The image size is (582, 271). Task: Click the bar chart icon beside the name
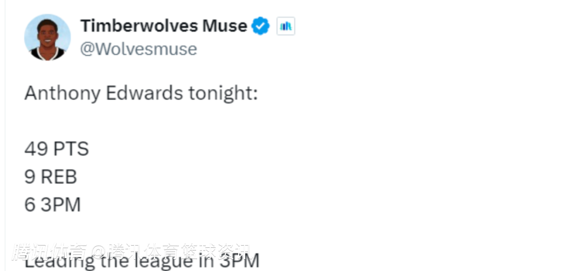(x=286, y=26)
